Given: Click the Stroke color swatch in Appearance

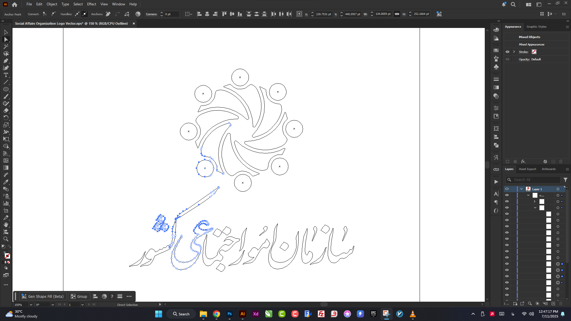Looking at the screenshot, I should pos(534,52).
